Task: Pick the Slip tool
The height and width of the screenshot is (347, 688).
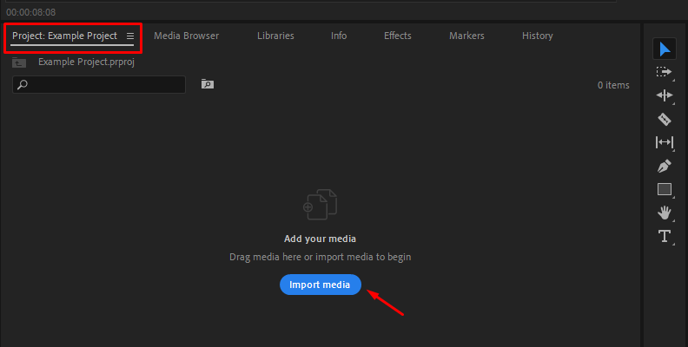Action: point(665,142)
